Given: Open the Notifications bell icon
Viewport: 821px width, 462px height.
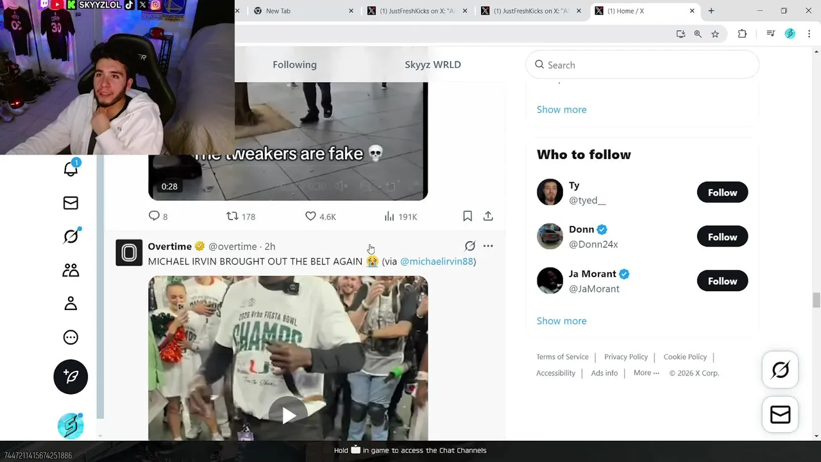Looking at the screenshot, I should coord(71,169).
